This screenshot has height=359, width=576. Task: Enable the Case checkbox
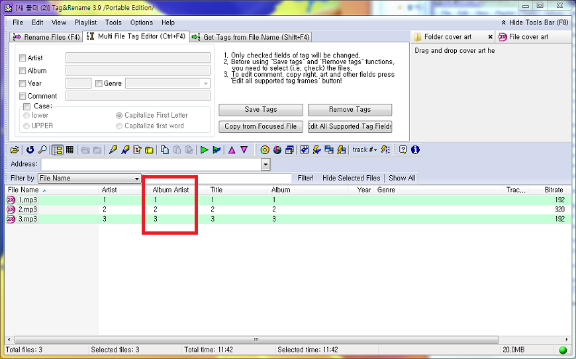point(27,106)
